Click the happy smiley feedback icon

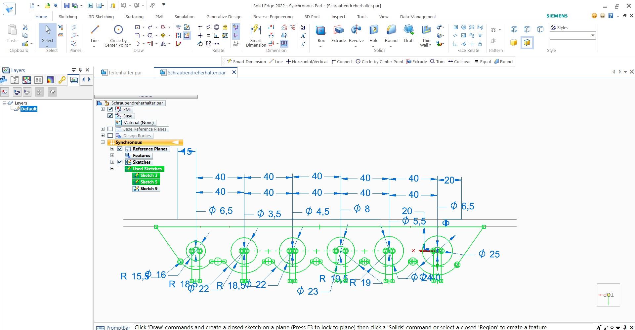pyautogui.click(x=594, y=16)
